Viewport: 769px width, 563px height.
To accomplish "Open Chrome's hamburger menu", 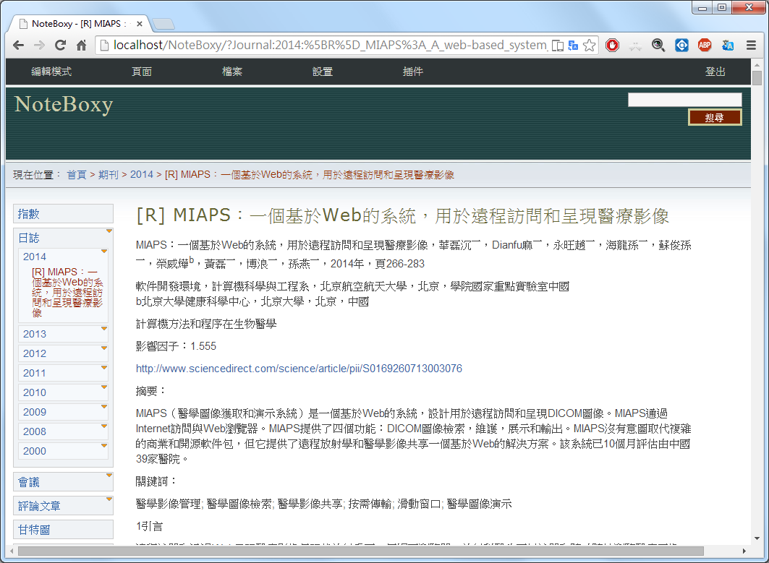I will pyautogui.click(x=752, y=45).
